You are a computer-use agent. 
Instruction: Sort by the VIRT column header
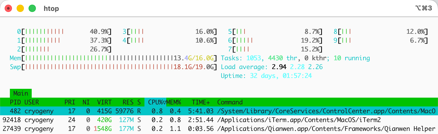[x=104, y=102]
